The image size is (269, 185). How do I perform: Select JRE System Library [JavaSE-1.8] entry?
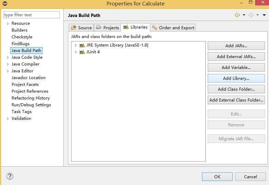[117, 45]
